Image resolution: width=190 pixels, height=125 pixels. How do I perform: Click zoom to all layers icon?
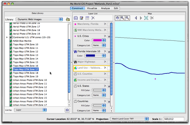click(146, 18)
